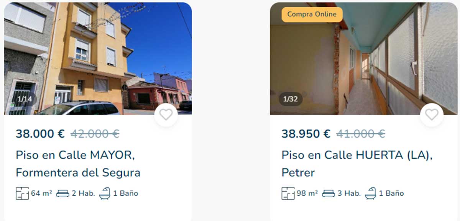The height and width of the screenshot is (221, 460).
Task: Click the crossed-out 42.000 € old price
Action: pos(95,134)
